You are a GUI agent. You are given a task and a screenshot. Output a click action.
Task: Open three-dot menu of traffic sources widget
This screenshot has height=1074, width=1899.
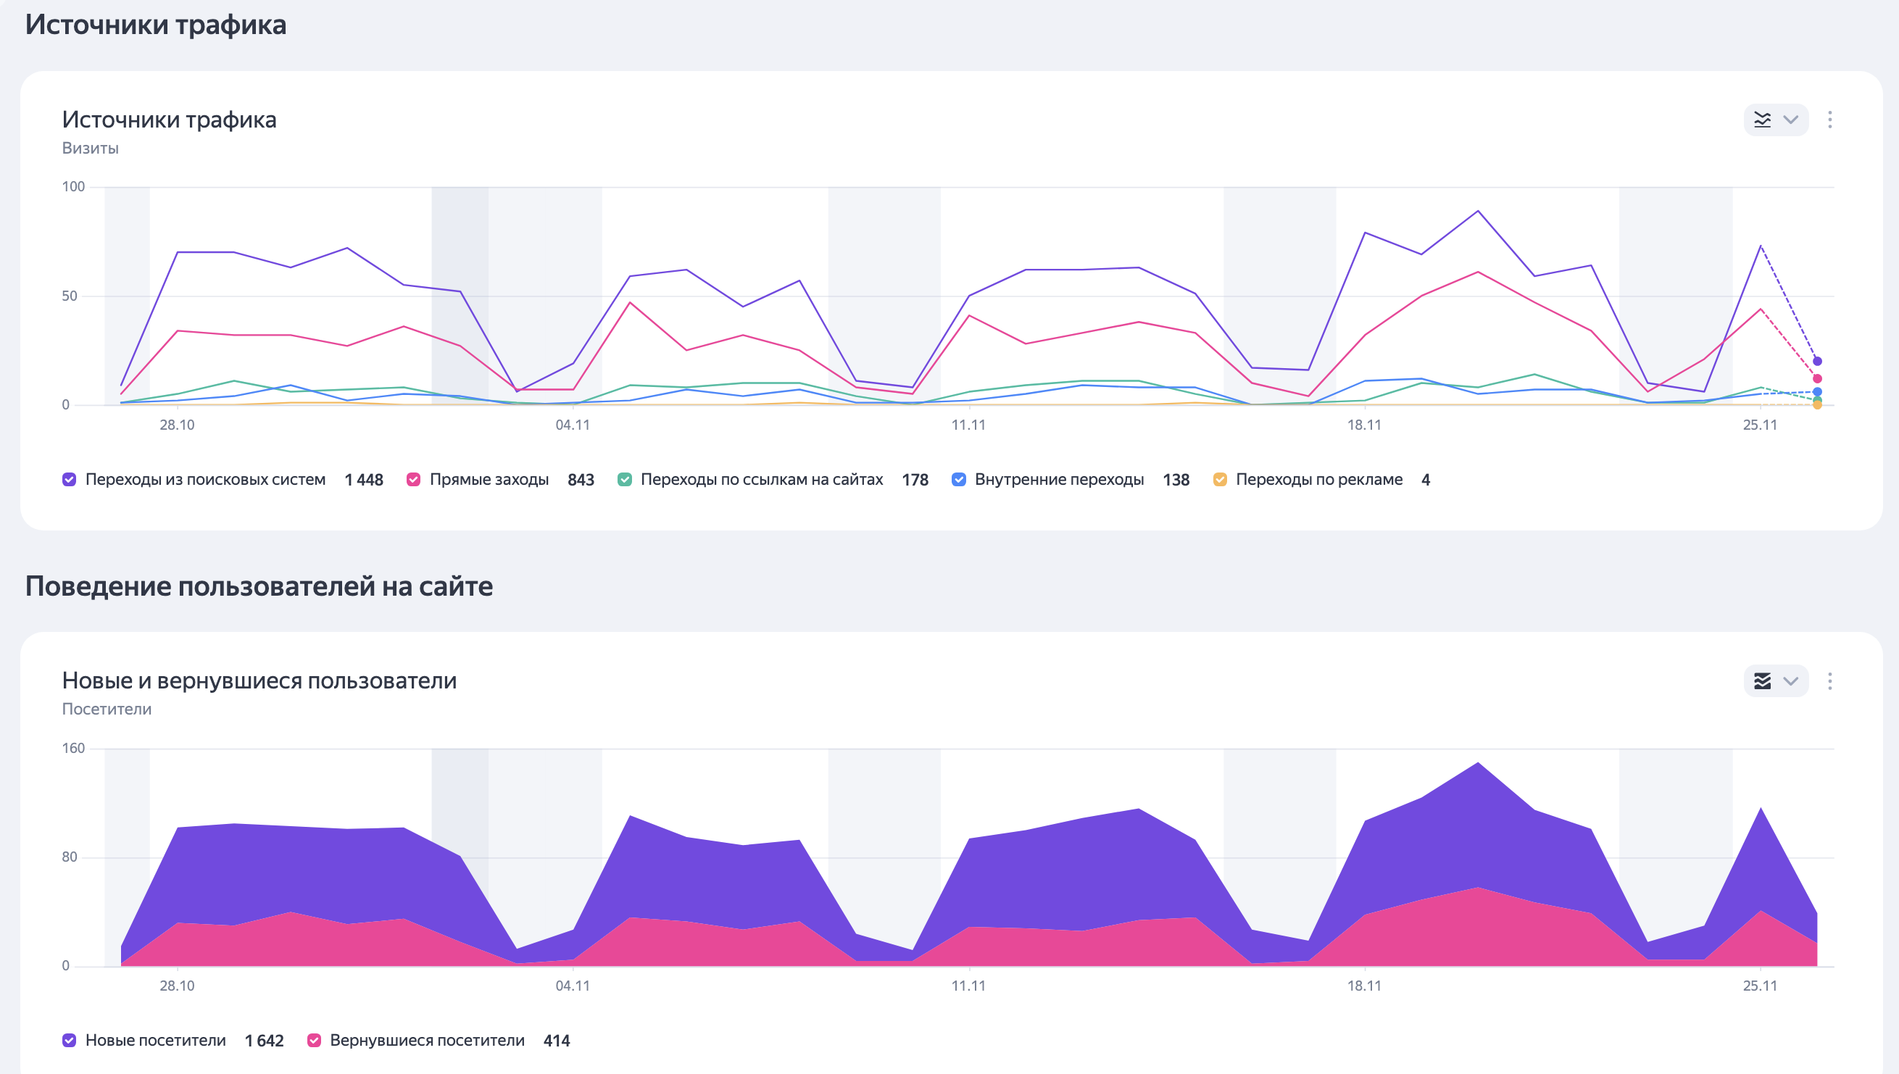point(1829,120)
